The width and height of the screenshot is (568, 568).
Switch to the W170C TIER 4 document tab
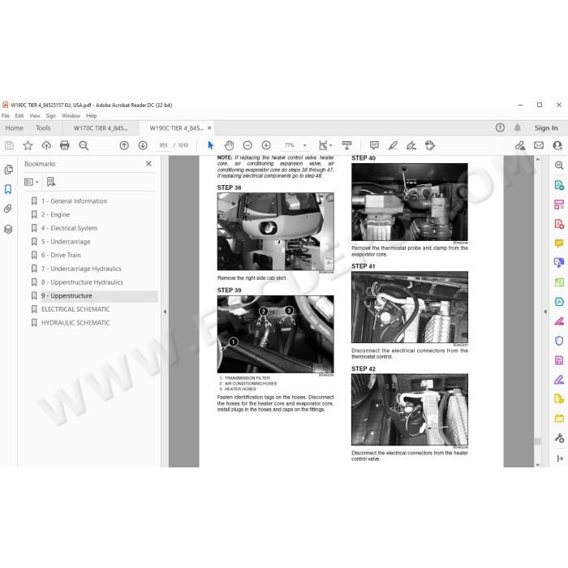point(101,128)
